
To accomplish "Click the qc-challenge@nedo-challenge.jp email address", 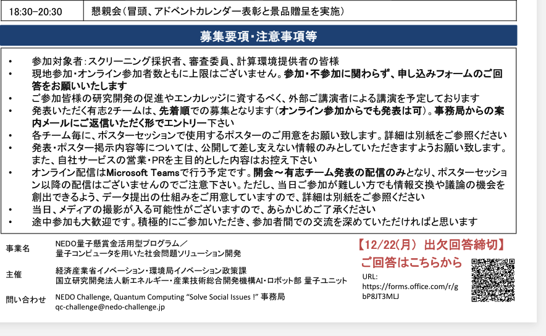I will (x=110, y=307).
